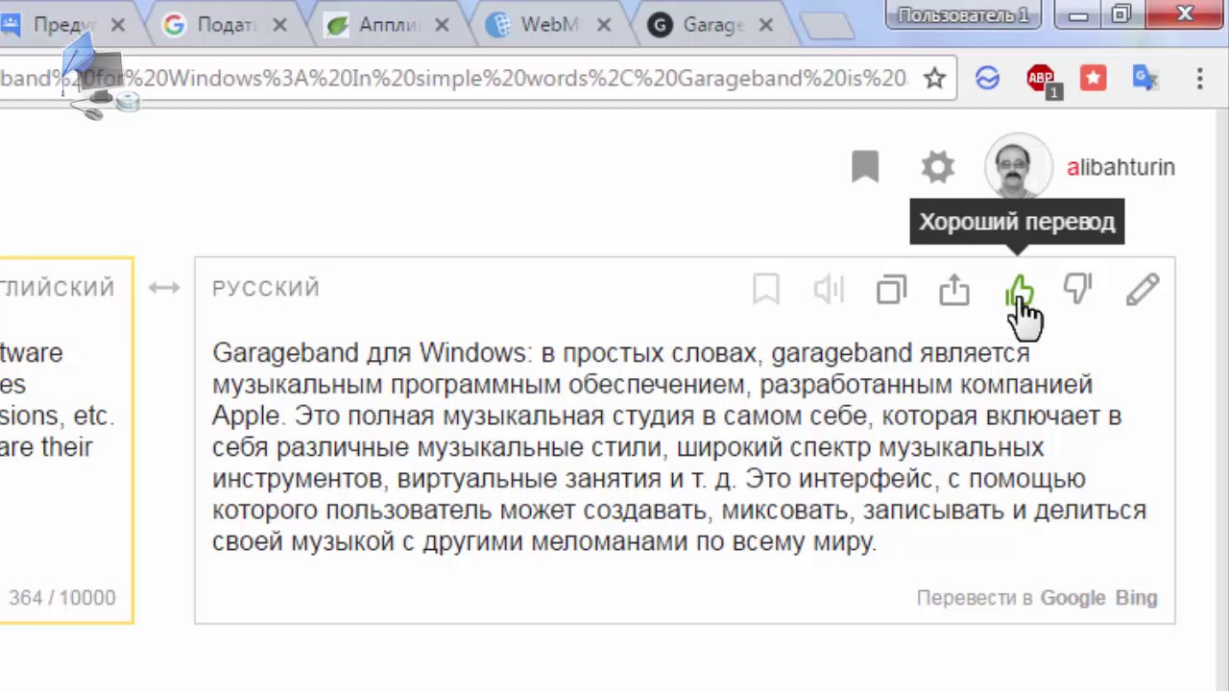Add the translation to favorites
The image size is (1229, 691).
[x=766, y=289]
